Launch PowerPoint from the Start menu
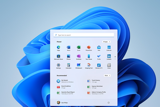The width and height of the screenshot is (160, 107). point(89,47)
